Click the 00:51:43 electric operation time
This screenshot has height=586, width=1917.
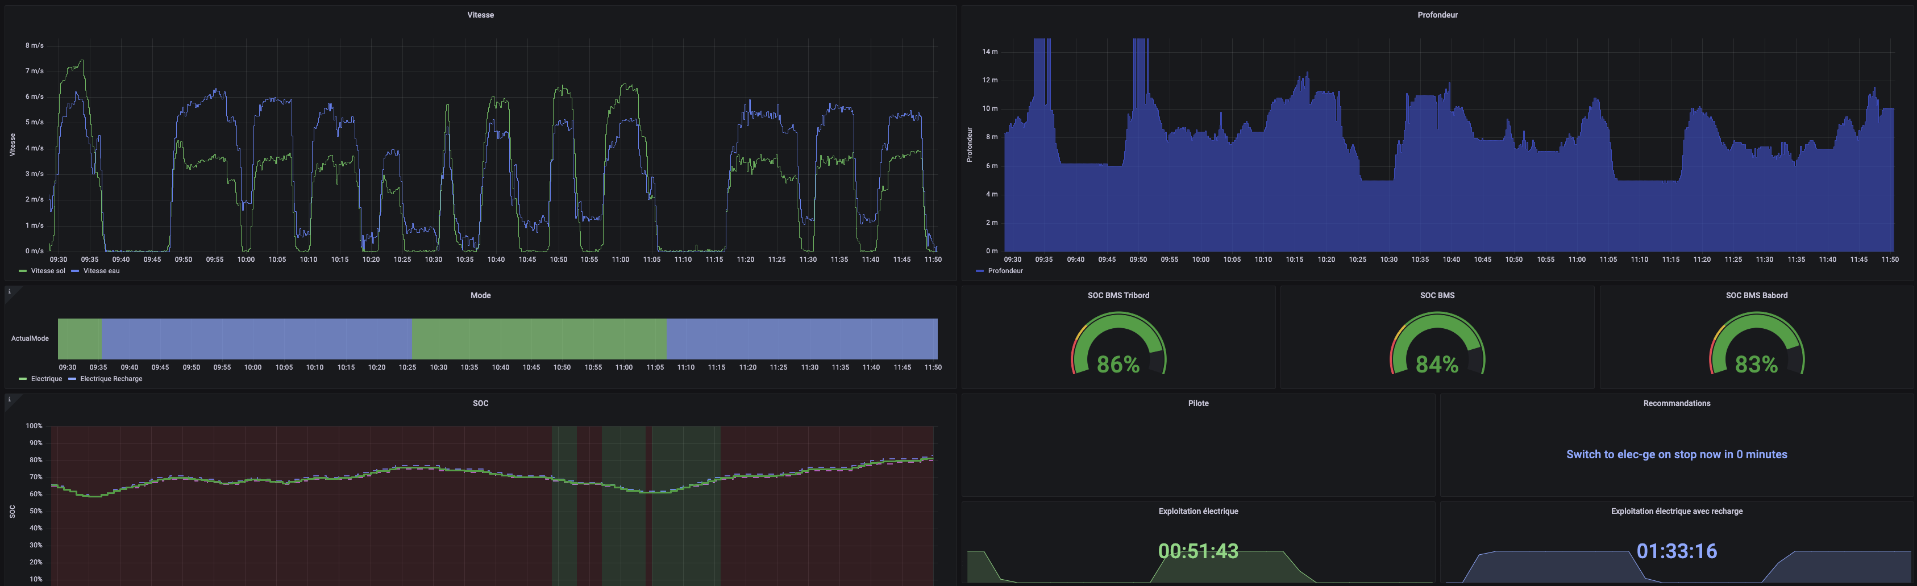(x=1198, y=551)
